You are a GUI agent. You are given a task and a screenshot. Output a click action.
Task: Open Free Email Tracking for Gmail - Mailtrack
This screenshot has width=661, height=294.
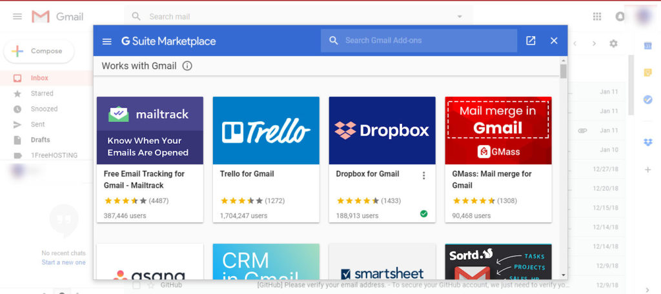144,179
